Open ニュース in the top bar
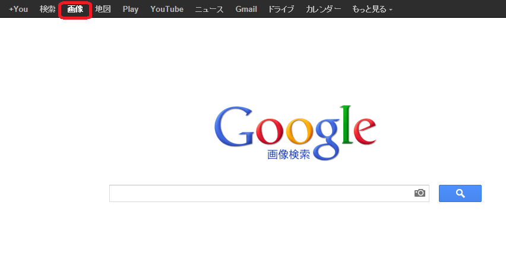The width and height of the screenshot is (506, 271). tap(209, 10)
